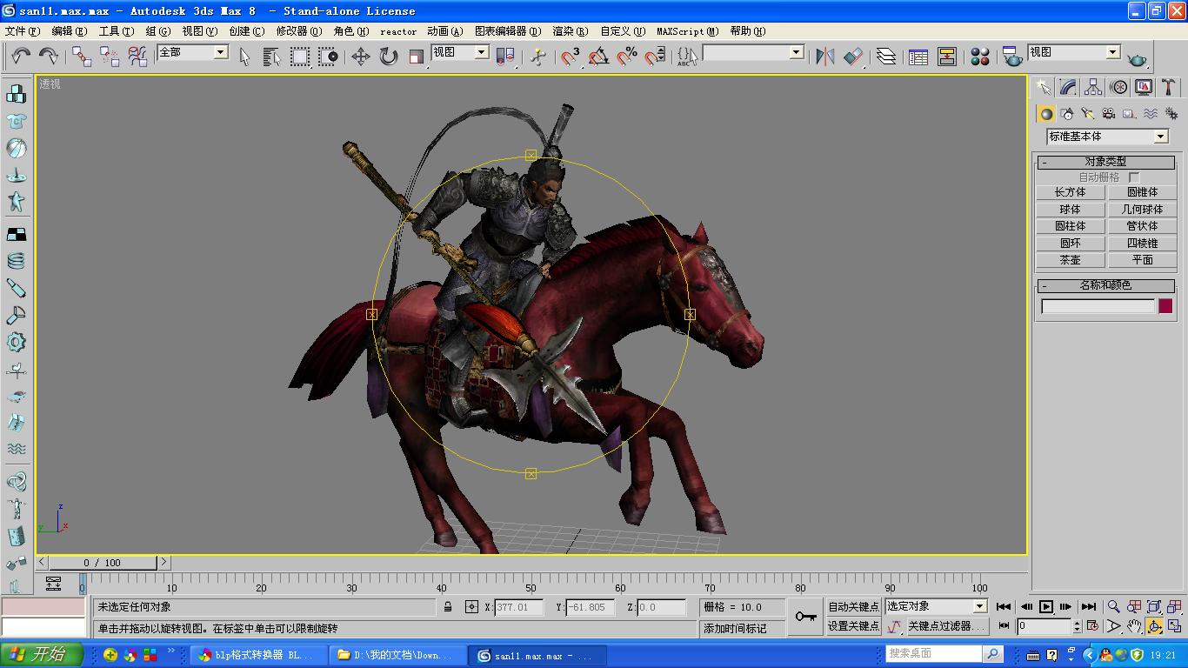This screenshot has height=668, width=1188.
Task: Open the Modify panel tab icon
Action: (x=1068, y=87)
